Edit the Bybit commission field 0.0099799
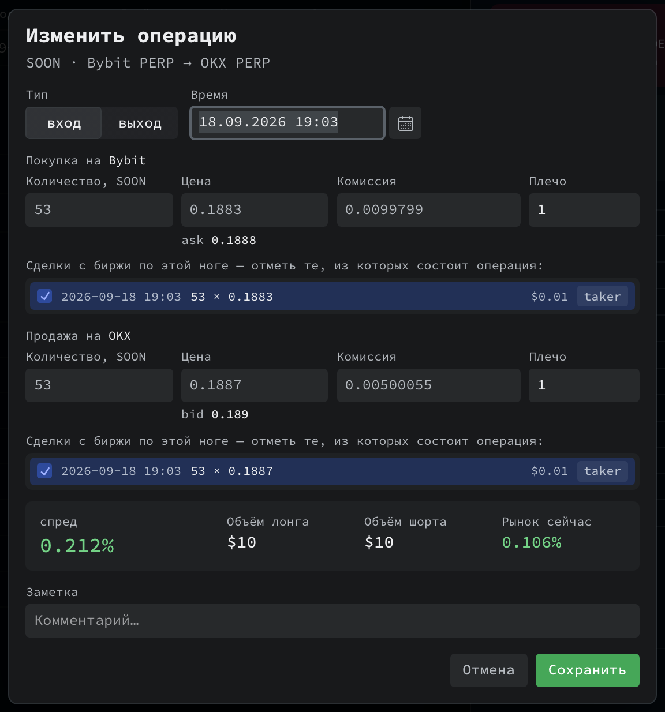This screenshot has height=712, width=665. tap(429, 210)
